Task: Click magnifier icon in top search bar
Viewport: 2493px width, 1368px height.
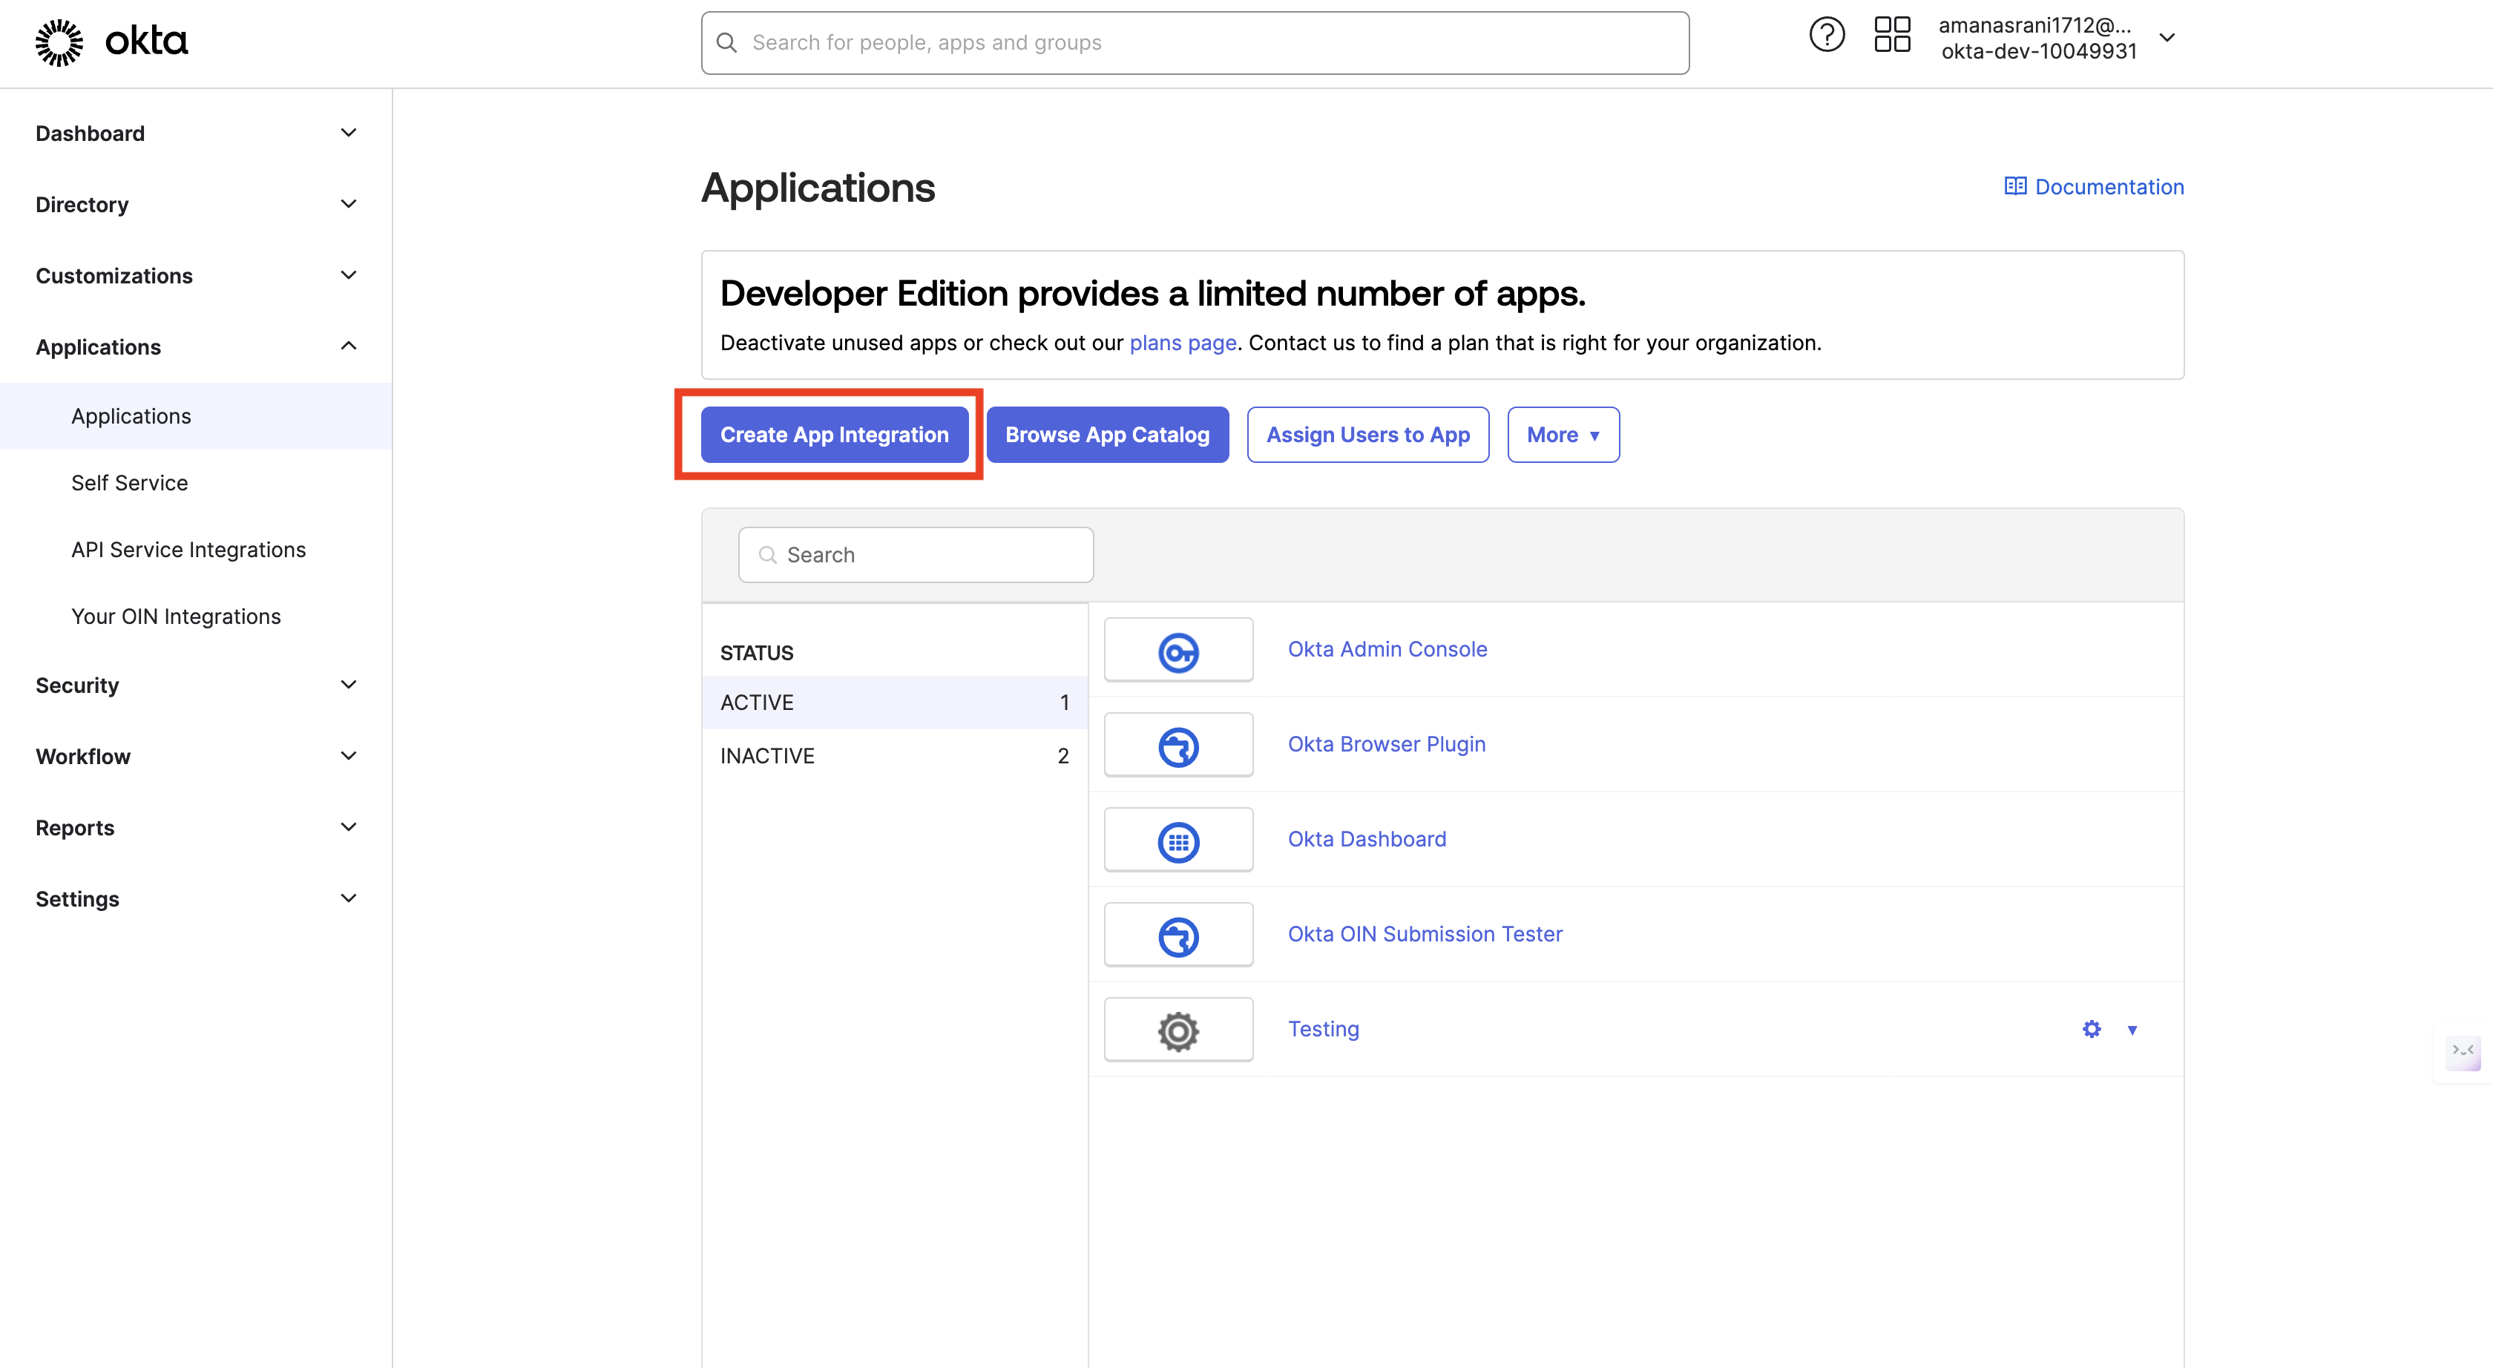Action: point(727,42)
